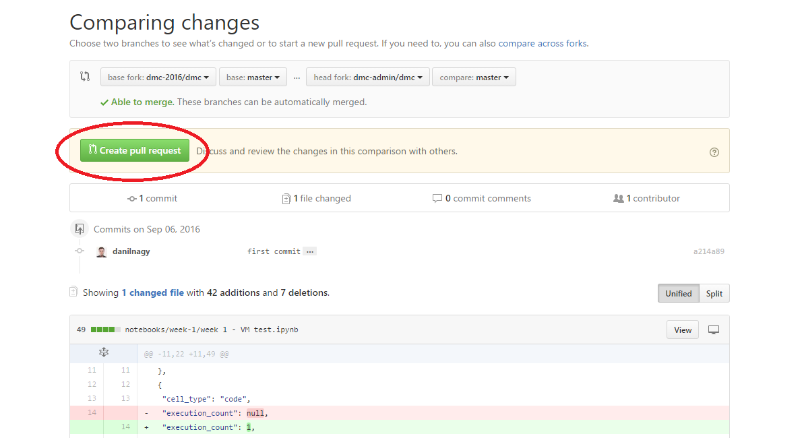Click the "cell_type": "code" diff line
This screenshot has height=438, width=802.
[x=206, y=399]
